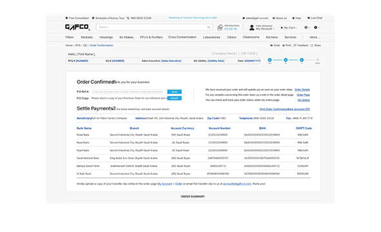Viewport: 381px width, 232px height.
Task: Click the IBAN column header
Action: (x=262, y=128)
